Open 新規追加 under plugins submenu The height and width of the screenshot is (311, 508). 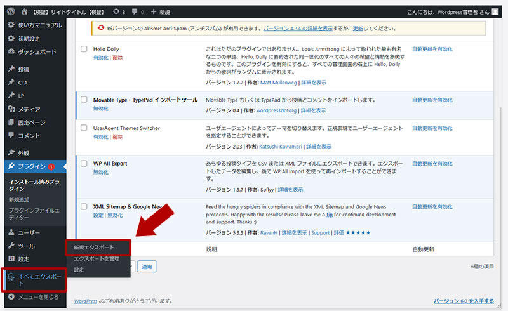(19, 199)
